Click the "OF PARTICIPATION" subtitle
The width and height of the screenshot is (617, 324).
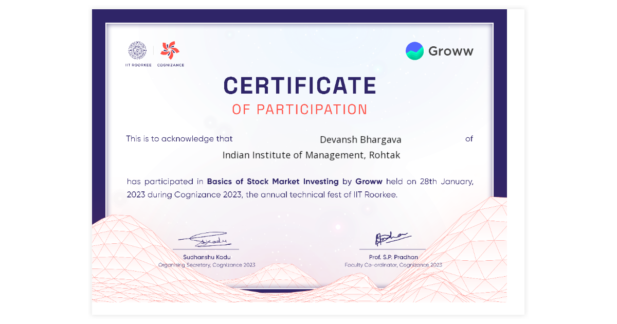point(300,110)
